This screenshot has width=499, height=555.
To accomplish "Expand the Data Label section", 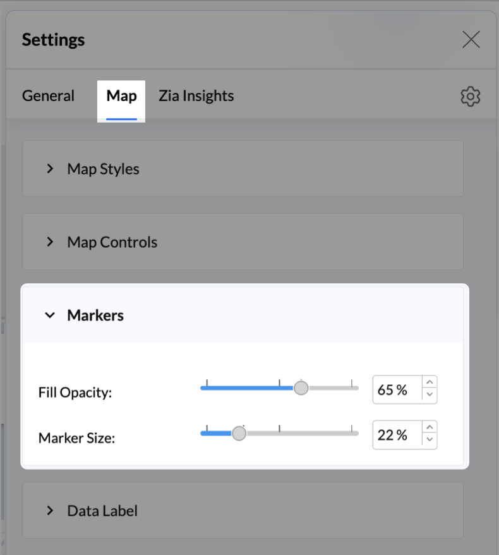I will 102,511.
